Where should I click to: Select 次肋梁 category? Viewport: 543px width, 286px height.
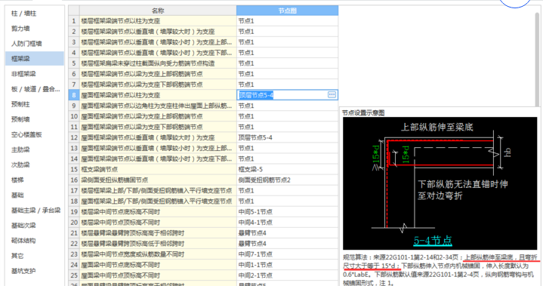[35, 165]
